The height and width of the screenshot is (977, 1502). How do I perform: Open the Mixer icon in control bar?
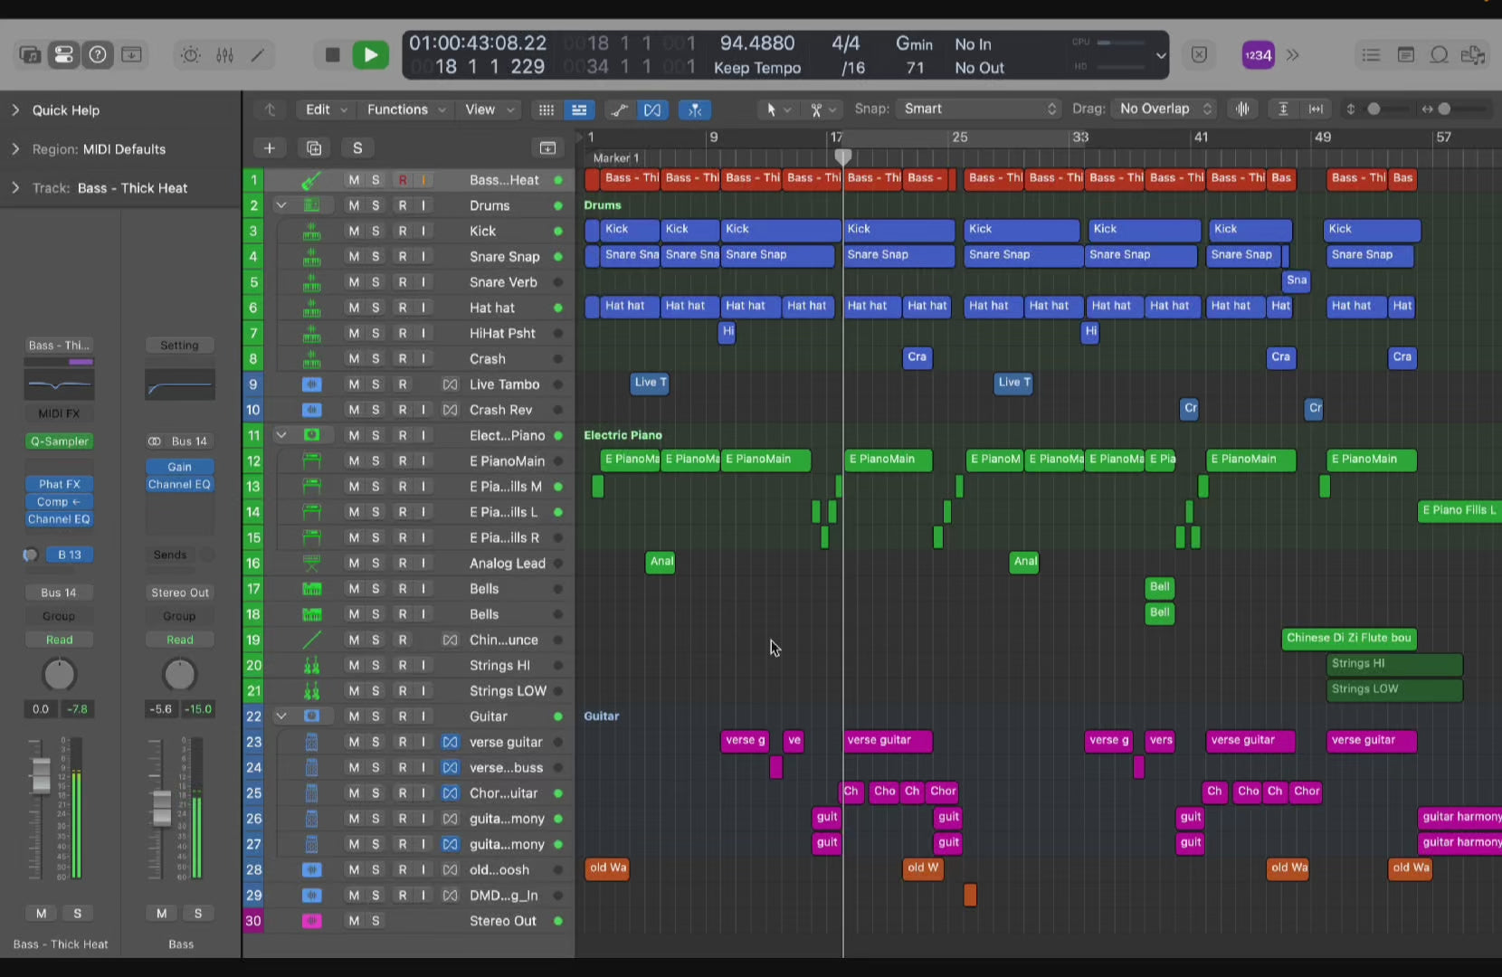[x=224, y=55]
